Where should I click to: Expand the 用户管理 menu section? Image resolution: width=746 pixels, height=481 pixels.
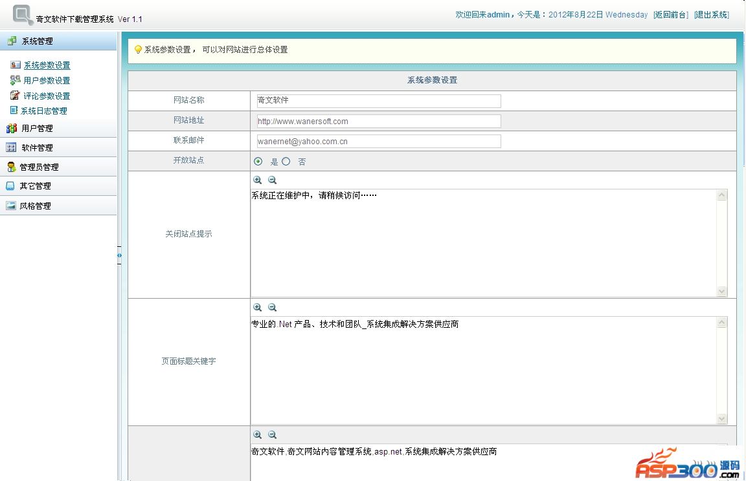(x=37, y=128)
